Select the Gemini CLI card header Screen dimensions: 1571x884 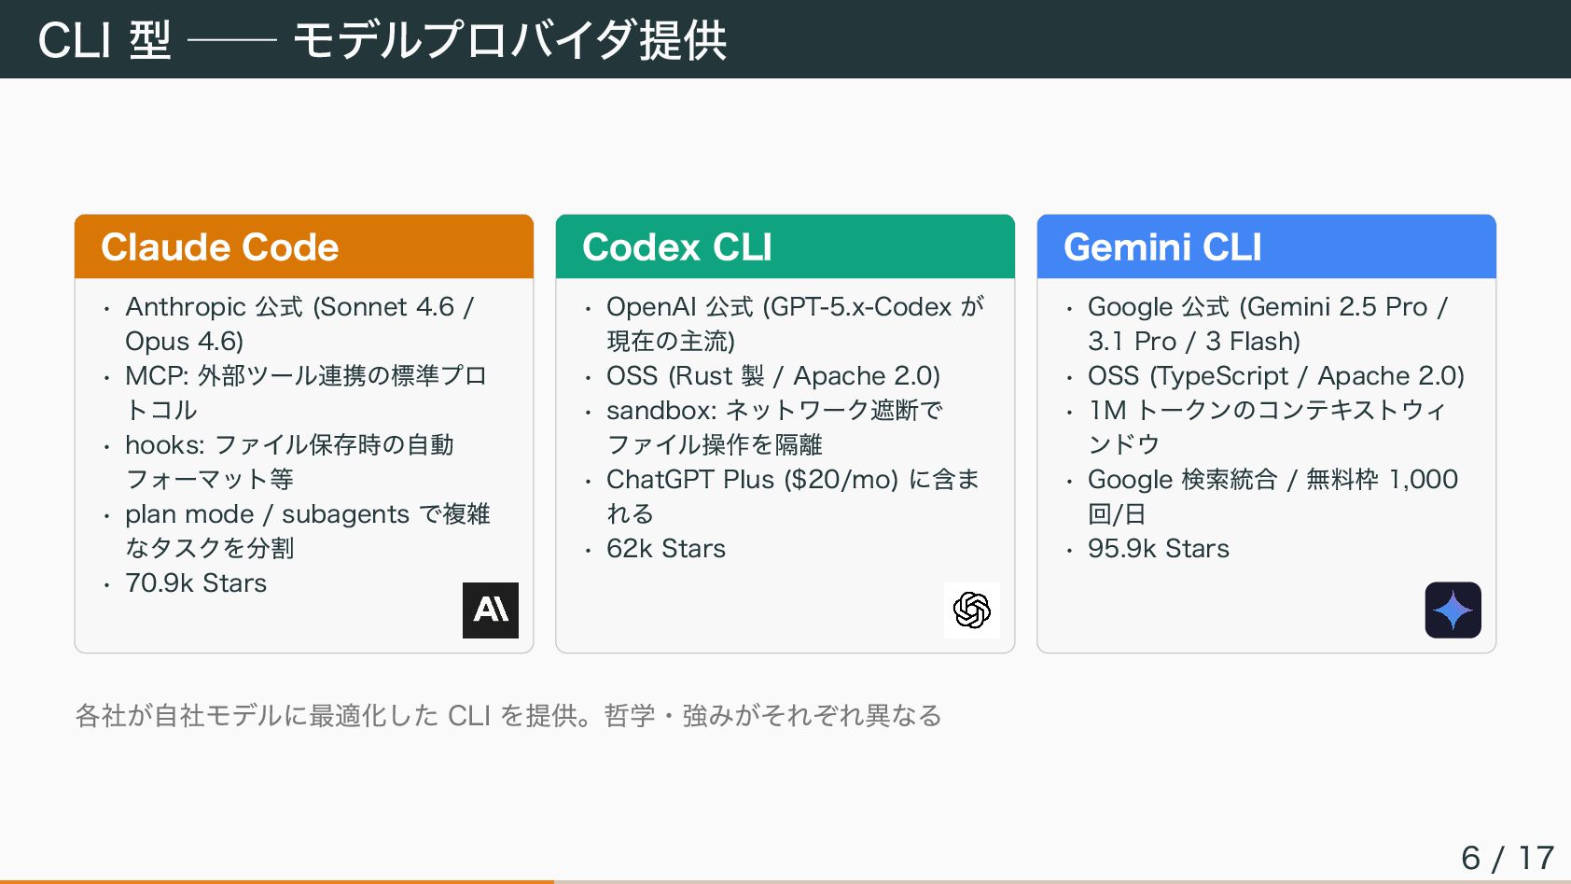point(1266,247)
